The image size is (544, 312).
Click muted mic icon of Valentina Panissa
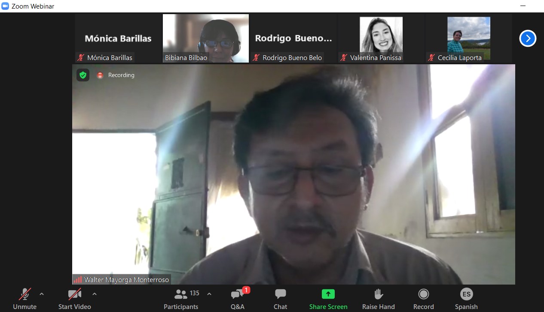click(344, 57)
